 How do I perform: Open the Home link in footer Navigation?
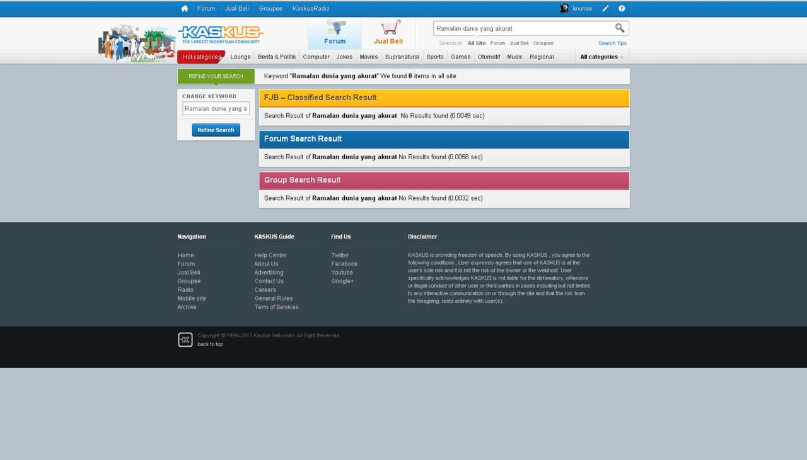tap(186, 255)
